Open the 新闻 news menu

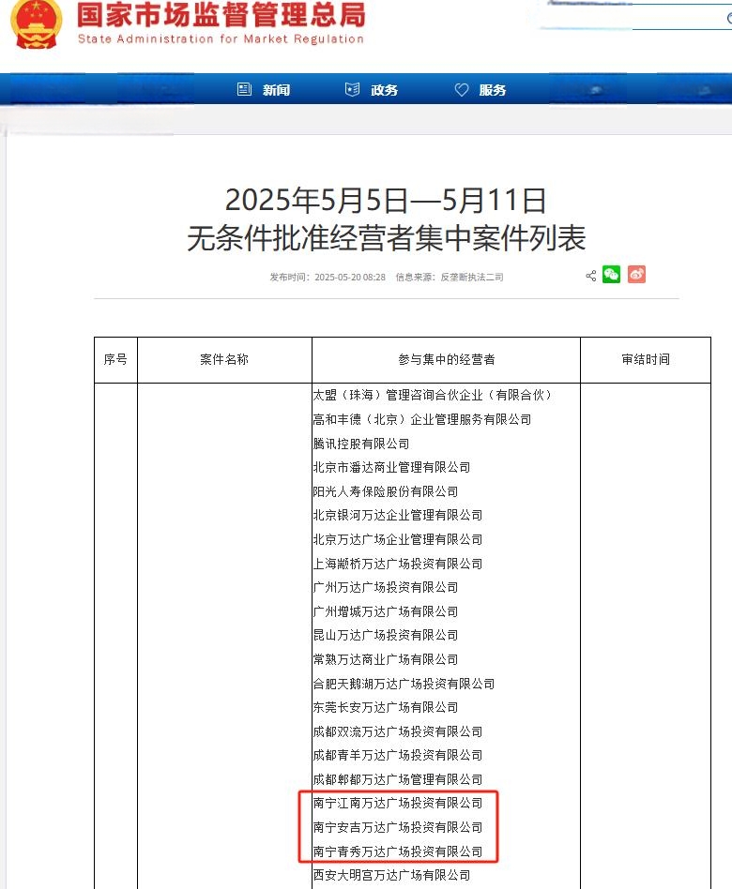(x=276, y=90)
